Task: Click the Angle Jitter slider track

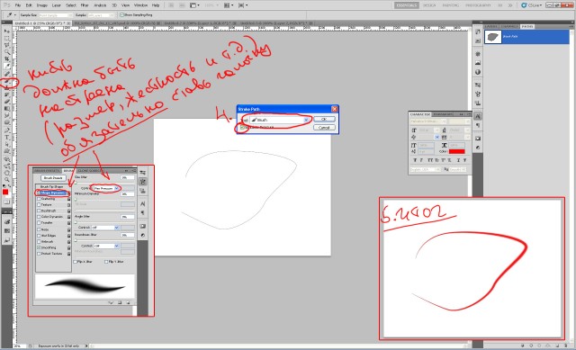Action: click(104, 222)
